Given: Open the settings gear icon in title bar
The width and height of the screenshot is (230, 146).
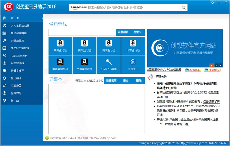Looking at the screenshot, I should coord(212,3).
